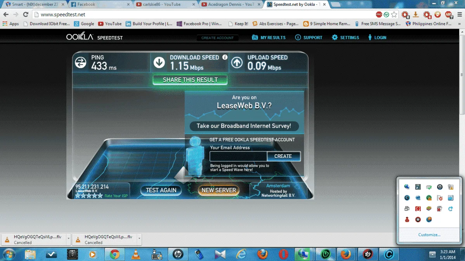Open Internet Explorer from taskbar

[241, 254]
